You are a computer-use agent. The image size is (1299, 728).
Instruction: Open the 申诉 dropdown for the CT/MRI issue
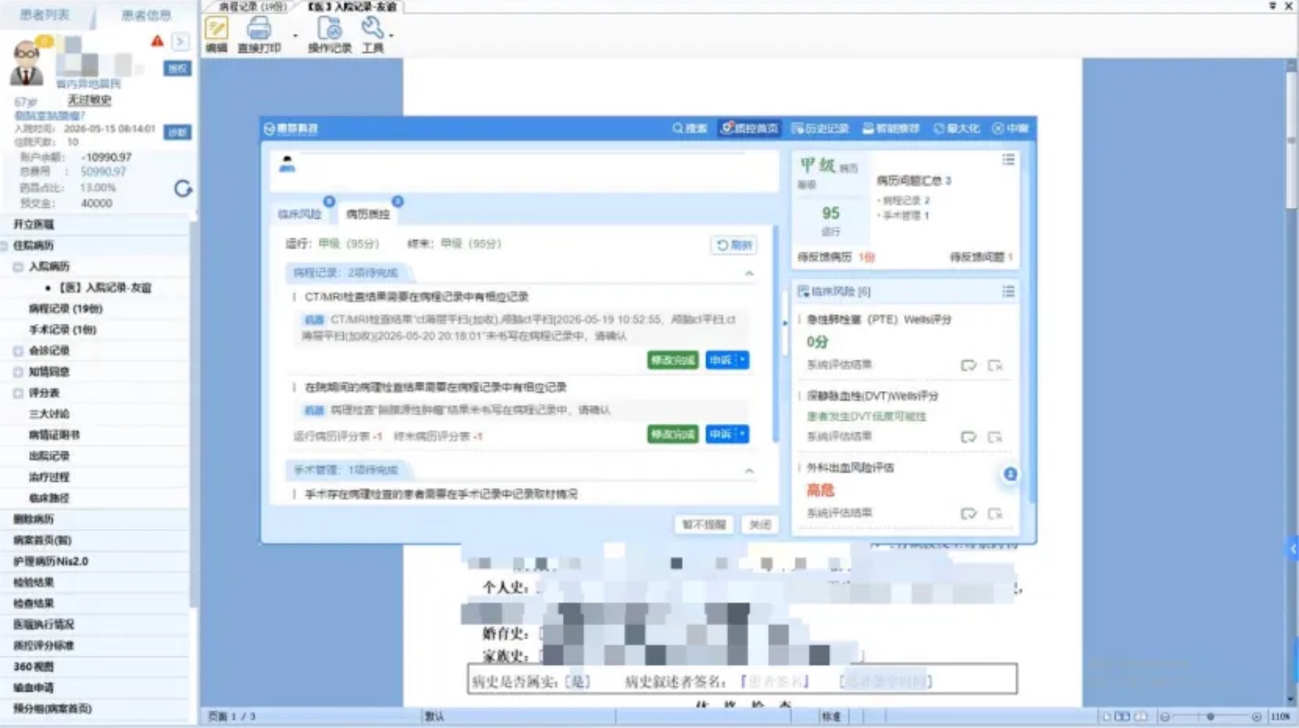point(742,360)
